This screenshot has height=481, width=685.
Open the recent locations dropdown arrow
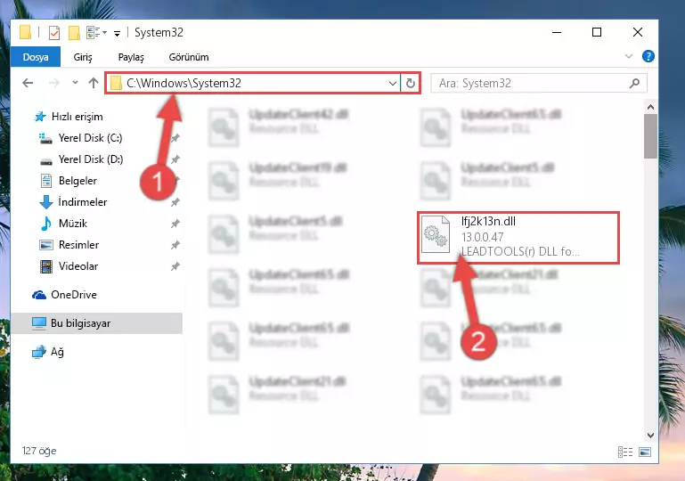75,82
